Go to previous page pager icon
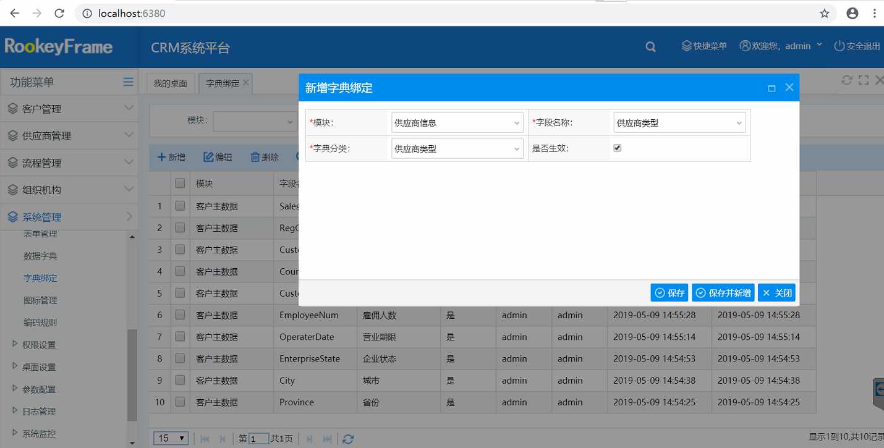Screen dimensions: 884x448 223,439
